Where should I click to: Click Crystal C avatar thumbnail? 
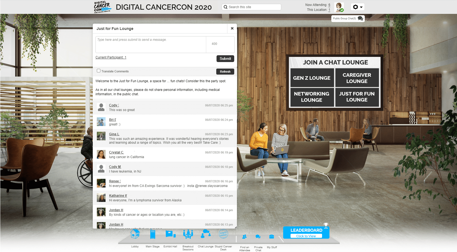pos(101,154)
